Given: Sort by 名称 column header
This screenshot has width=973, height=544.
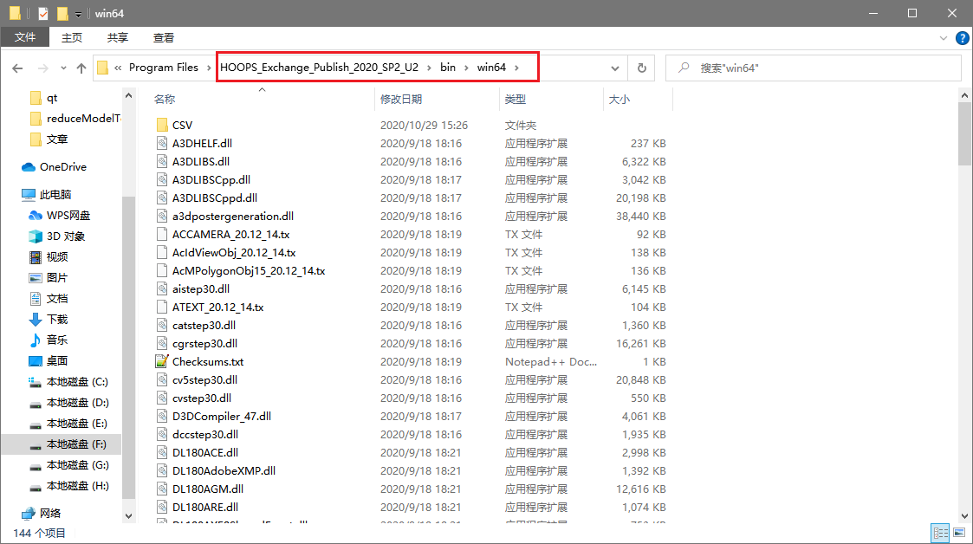Looking at the screenshot, I should [165, 100].
